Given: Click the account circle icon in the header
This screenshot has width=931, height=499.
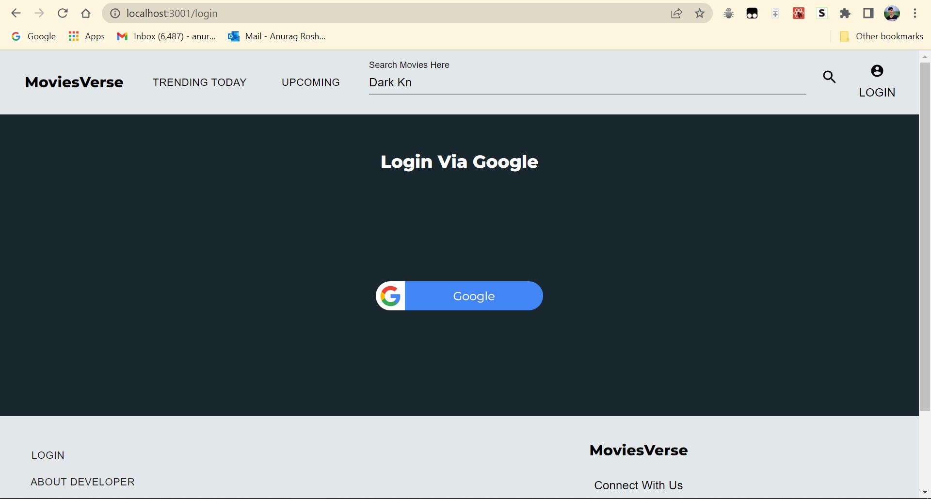Looking at the screenshot, I should 877,71.
